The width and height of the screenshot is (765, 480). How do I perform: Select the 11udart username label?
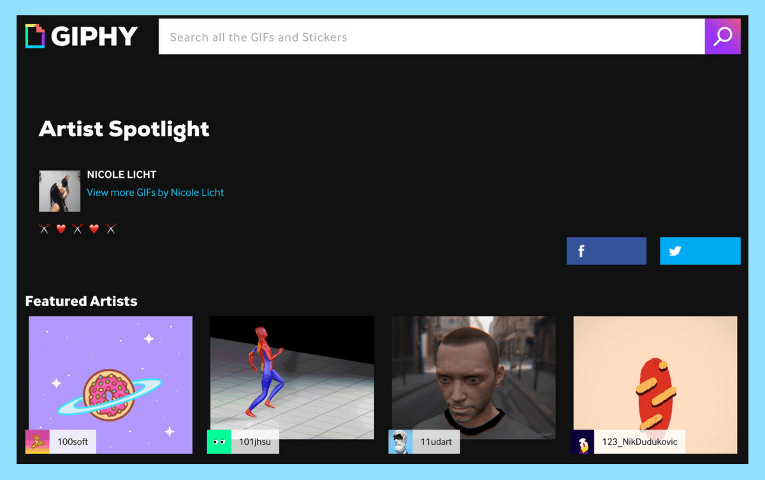(x=436, y=442)
